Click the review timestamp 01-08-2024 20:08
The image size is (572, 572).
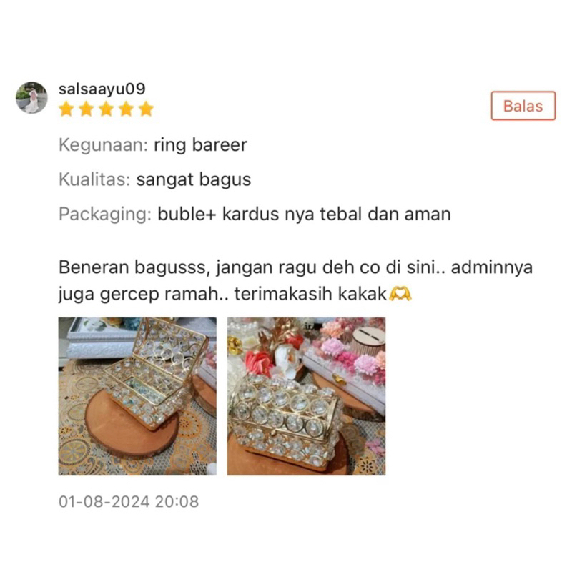click(x=129, y=502)
